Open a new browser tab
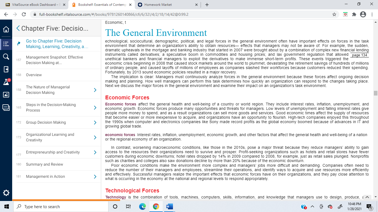The height and width of the screenshot is (212, 378). click(207, 5)
